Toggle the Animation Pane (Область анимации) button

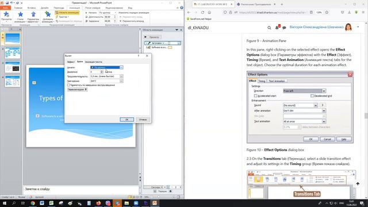pyautogui.click(x=67, y=13)
